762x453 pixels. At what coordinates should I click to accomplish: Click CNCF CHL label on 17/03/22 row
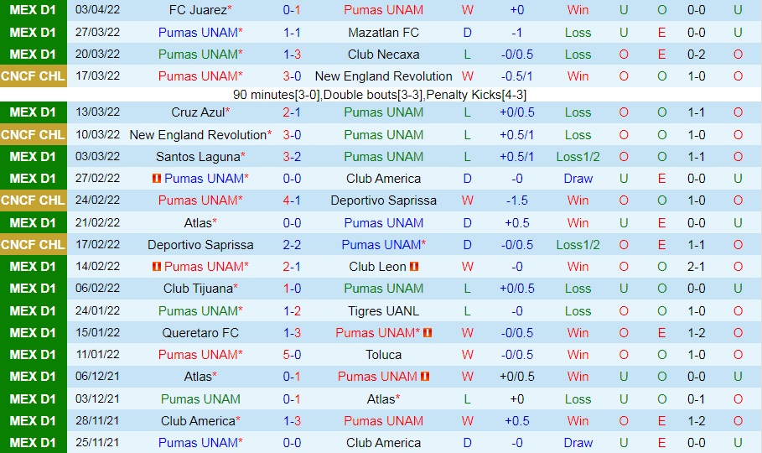tap(34, 76)
